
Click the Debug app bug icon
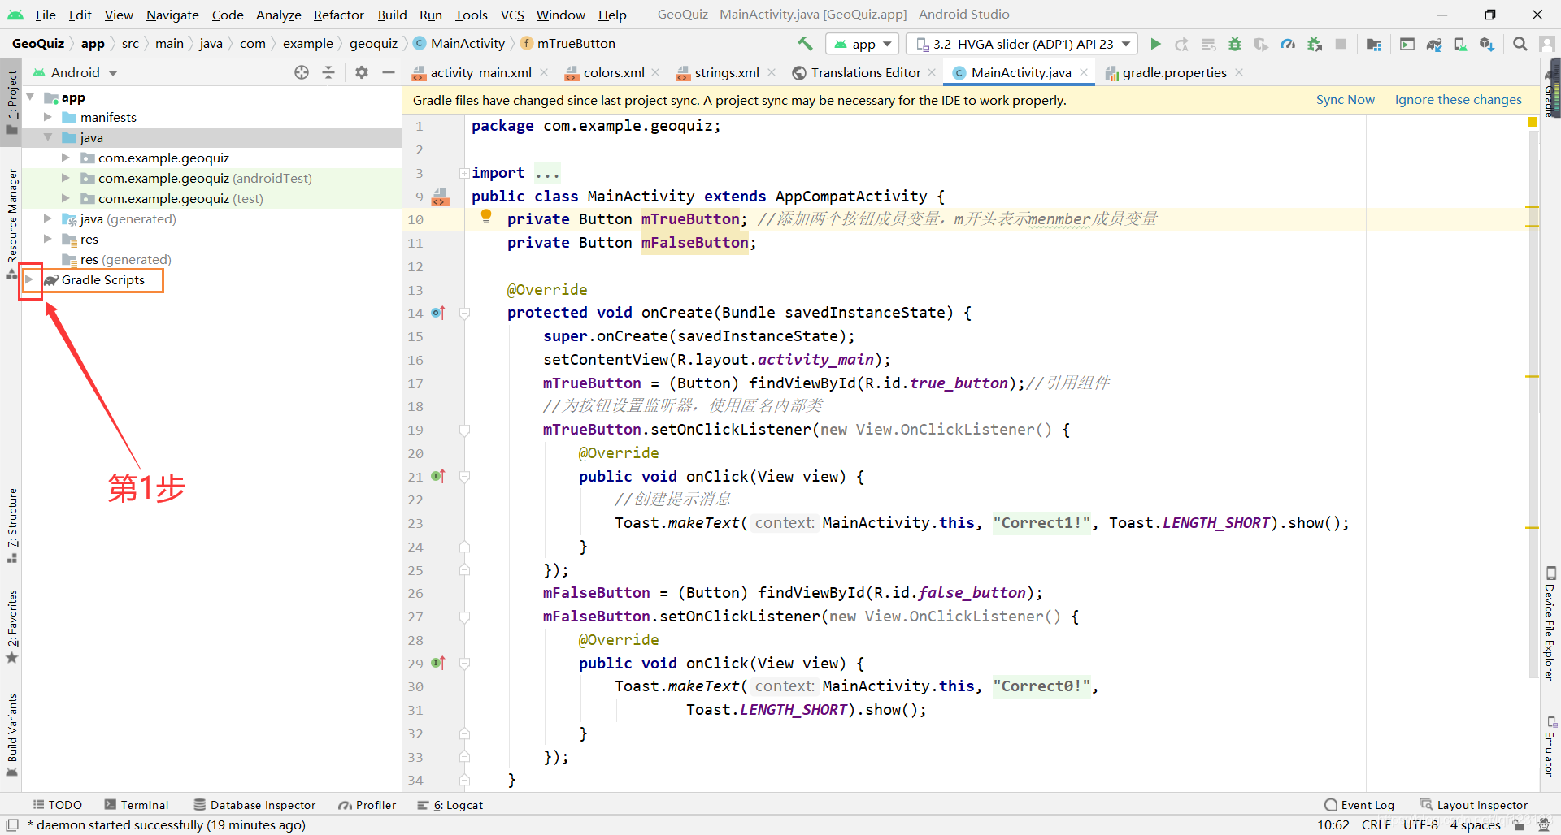pyautogui.click(x=1235, y=44)
